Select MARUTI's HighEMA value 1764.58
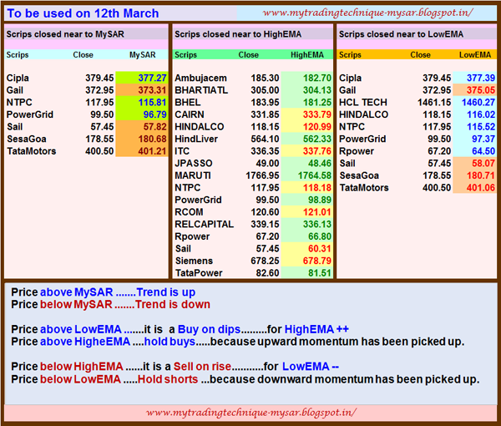 315,175
